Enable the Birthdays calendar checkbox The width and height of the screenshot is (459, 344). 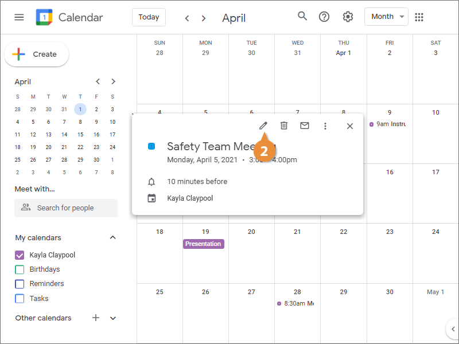coord(20,269)
